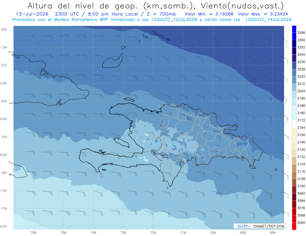Click the legend value 3180
Screen dimensions: 306x236
click(x=301, y=113)
